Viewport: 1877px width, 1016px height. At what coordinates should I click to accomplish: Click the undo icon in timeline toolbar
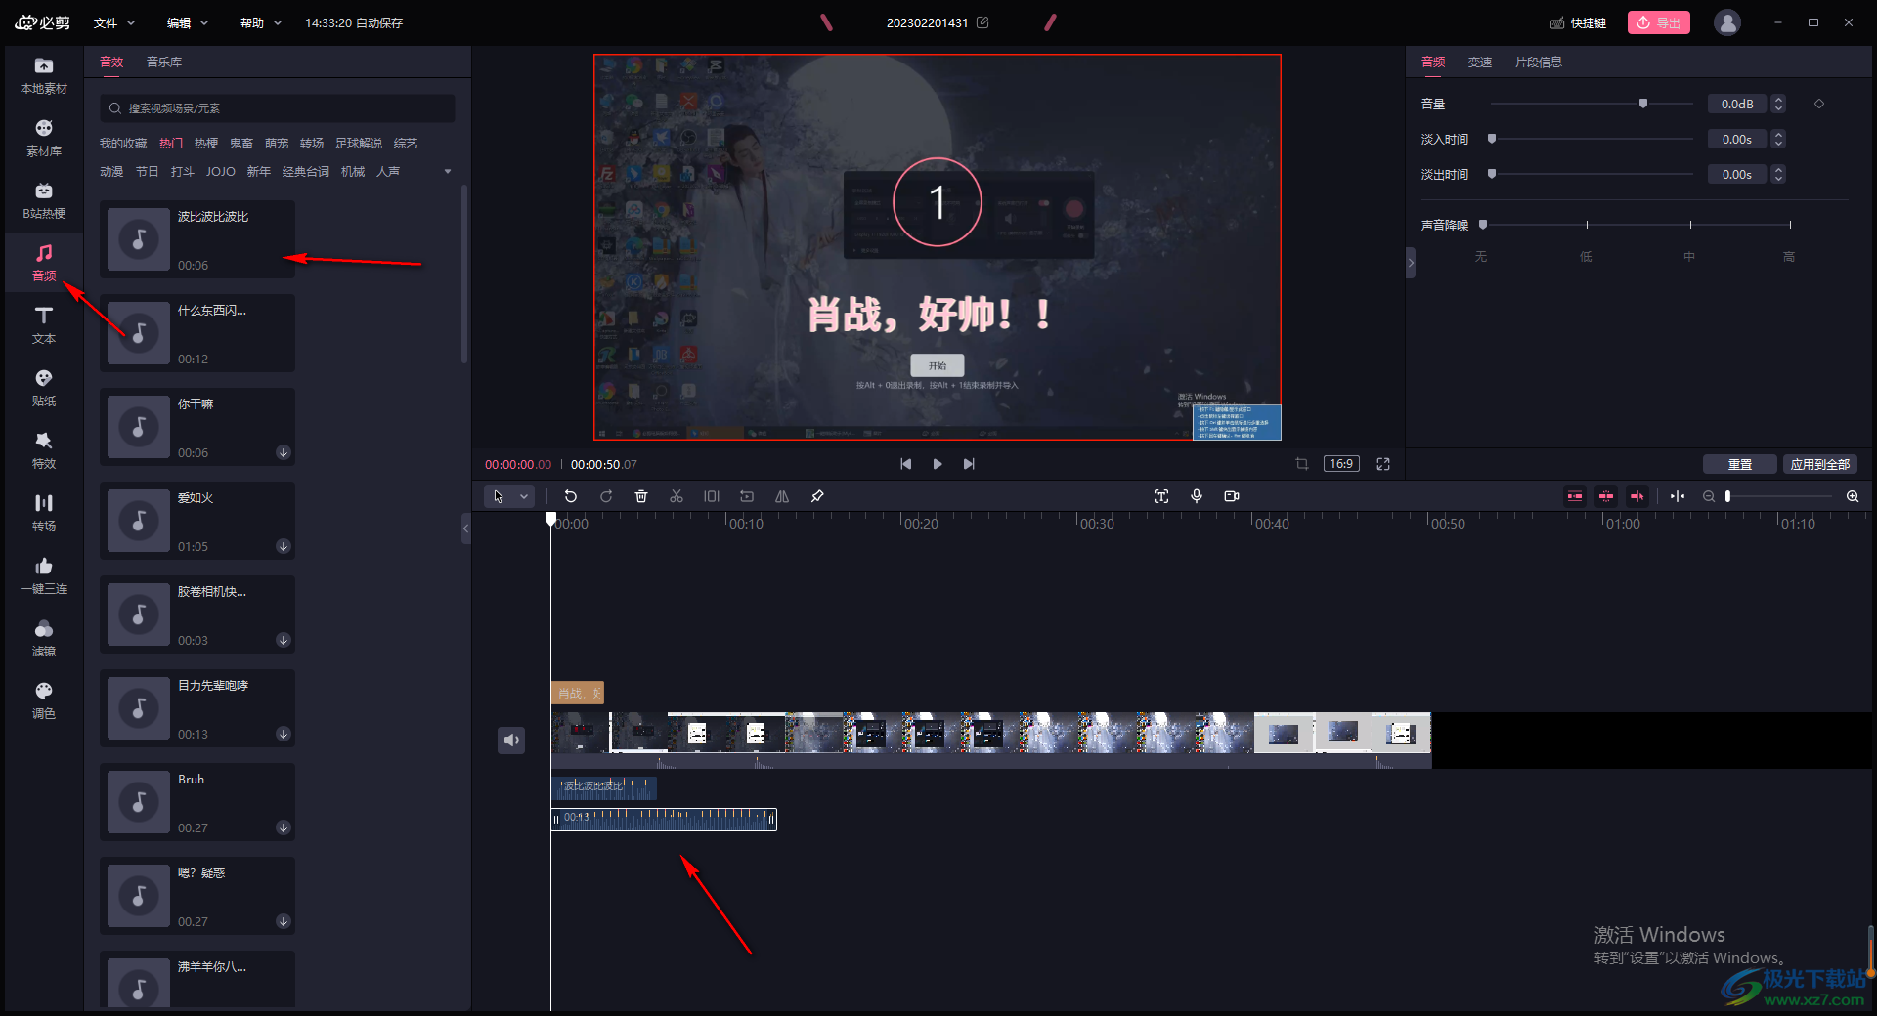(571, 496)
